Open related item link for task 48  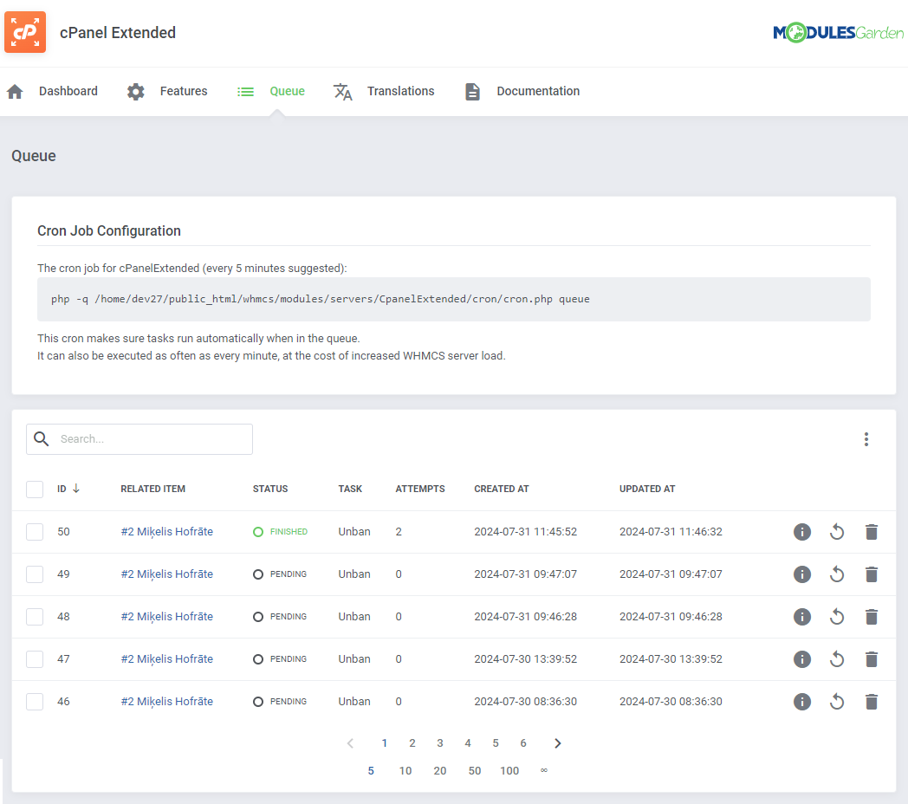click(166, 616)
